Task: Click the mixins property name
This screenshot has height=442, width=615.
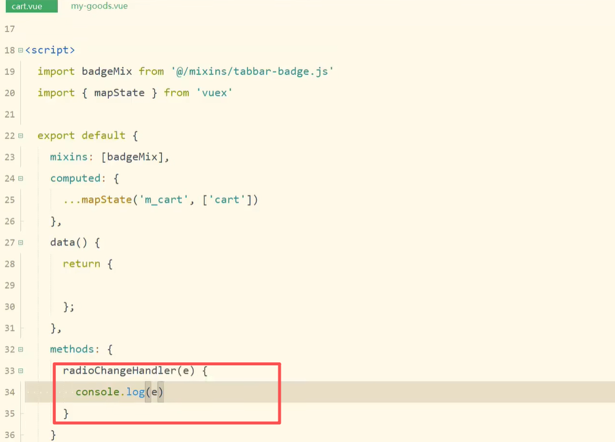Action: 68,157
